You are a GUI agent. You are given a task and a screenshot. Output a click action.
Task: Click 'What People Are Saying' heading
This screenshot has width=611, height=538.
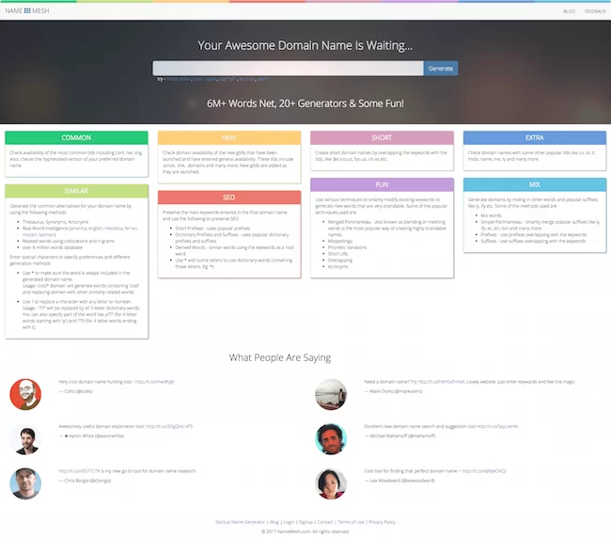coord(280,357)
